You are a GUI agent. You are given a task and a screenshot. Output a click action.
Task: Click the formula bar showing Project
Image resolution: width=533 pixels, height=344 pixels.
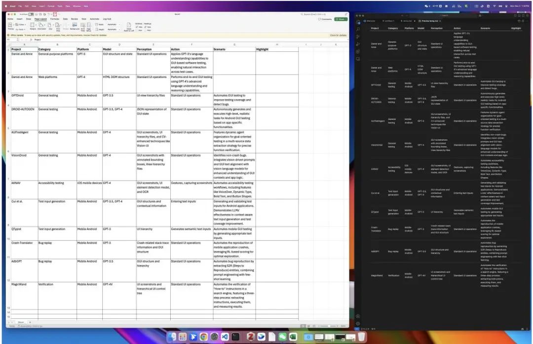190,40
